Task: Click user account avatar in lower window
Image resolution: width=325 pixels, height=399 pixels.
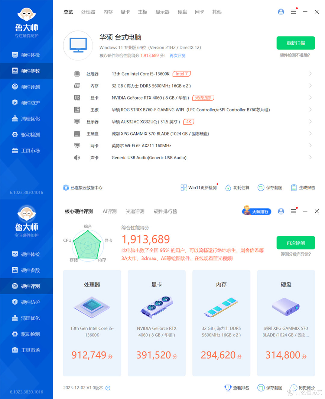Action: [281, 211]
